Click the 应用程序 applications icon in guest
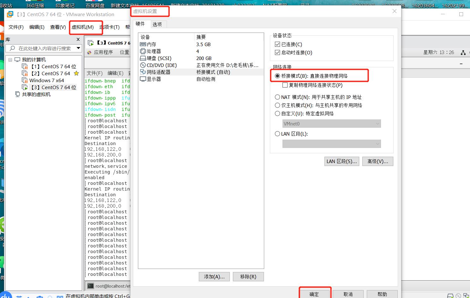The width and height of the screenshot is (470, 298). point(89,52)
